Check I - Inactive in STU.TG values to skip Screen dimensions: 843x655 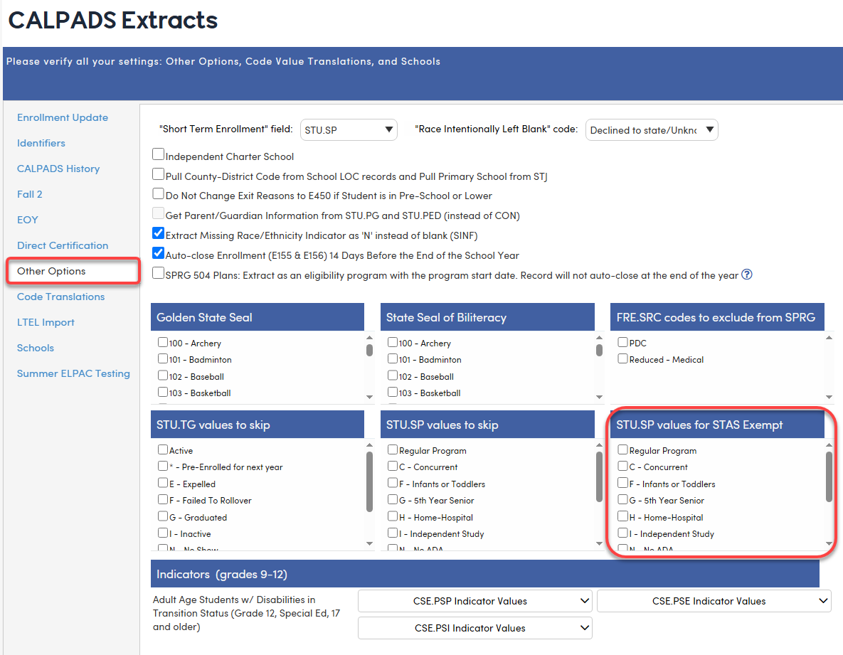[x=163, y=533]
